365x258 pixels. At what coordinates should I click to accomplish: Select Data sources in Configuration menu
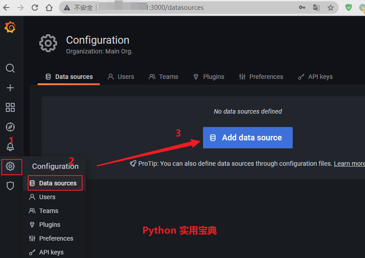pyautogui.click(x=55, y=183)
